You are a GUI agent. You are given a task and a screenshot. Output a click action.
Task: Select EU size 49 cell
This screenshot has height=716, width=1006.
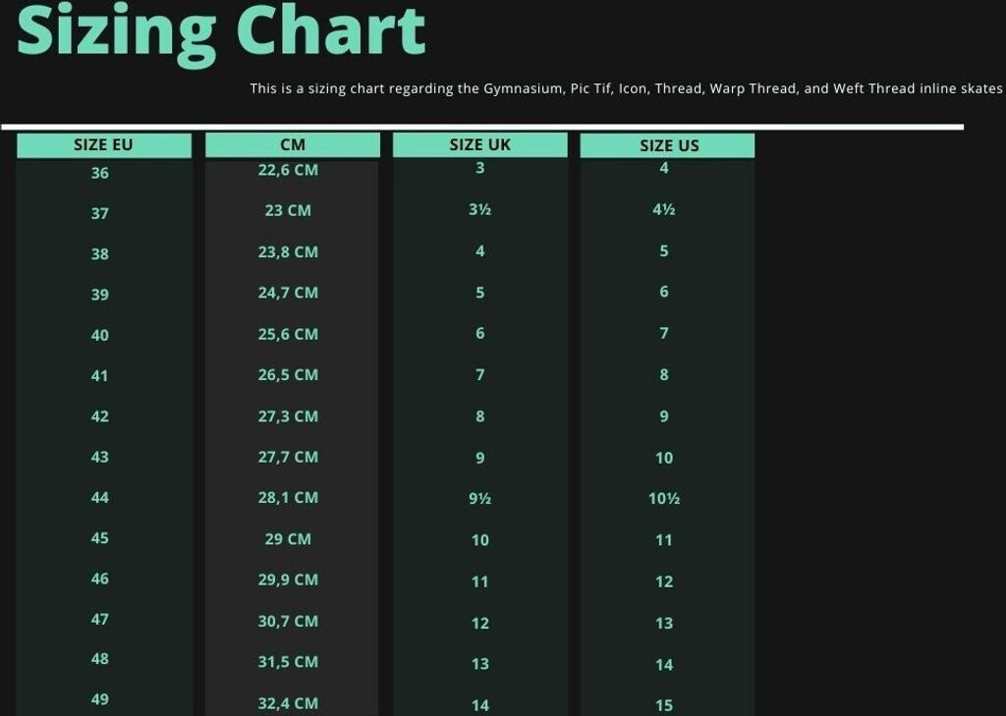point(100,699)
